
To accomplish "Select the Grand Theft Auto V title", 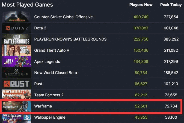I will click(52, 50).
